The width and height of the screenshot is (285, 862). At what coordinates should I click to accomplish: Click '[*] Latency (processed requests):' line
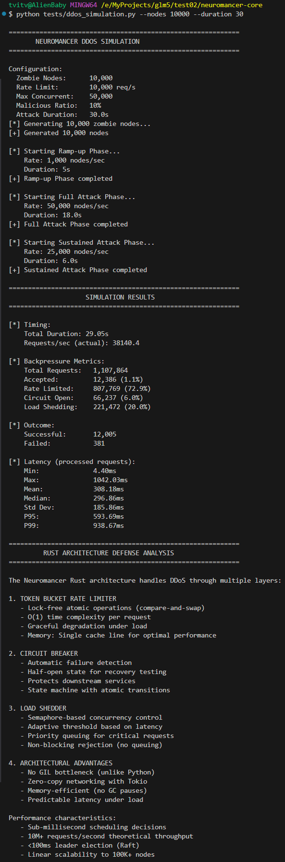tap(72, 462)
